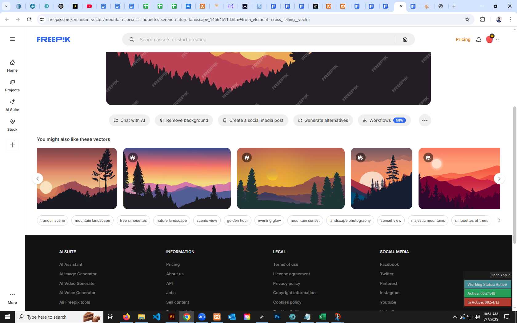Open License agreement footer link
This screenshot has width=517, height=323.
coord(291,274)
